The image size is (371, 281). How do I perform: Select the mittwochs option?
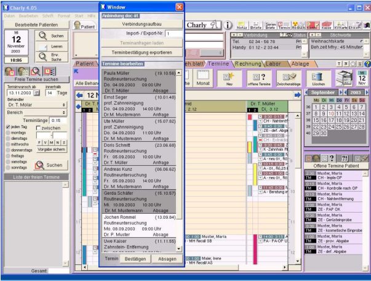[x=8, y=144]
